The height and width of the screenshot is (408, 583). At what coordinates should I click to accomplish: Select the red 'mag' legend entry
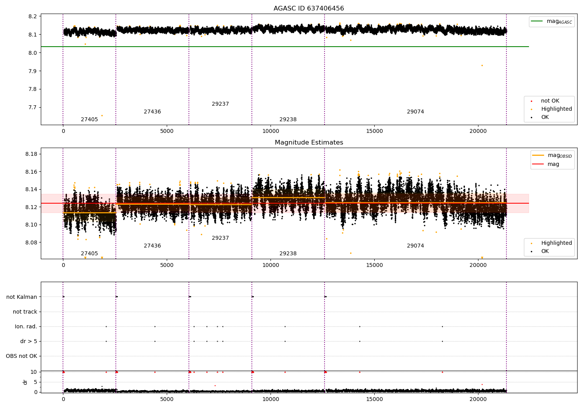click(546, 164)
